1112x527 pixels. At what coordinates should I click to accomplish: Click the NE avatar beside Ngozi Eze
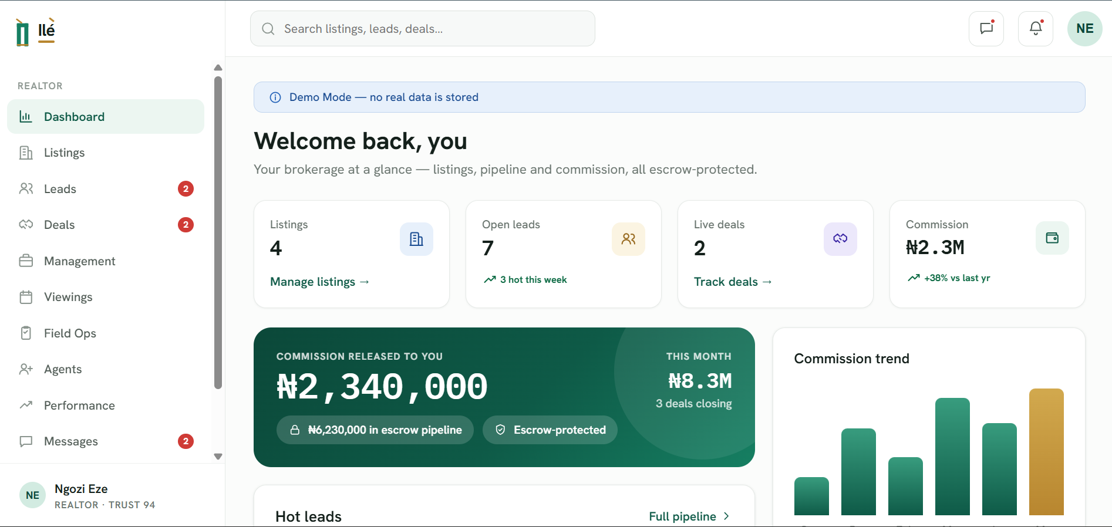32,495
